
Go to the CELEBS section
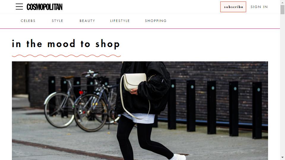point(28,21)
